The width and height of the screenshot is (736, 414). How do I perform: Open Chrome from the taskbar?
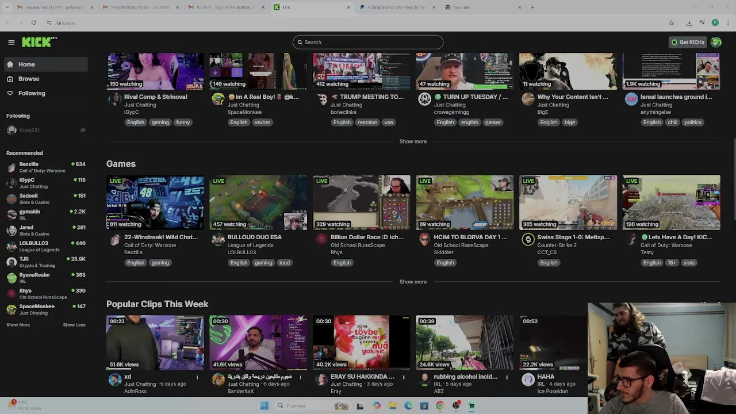click(x=440, y=406)
